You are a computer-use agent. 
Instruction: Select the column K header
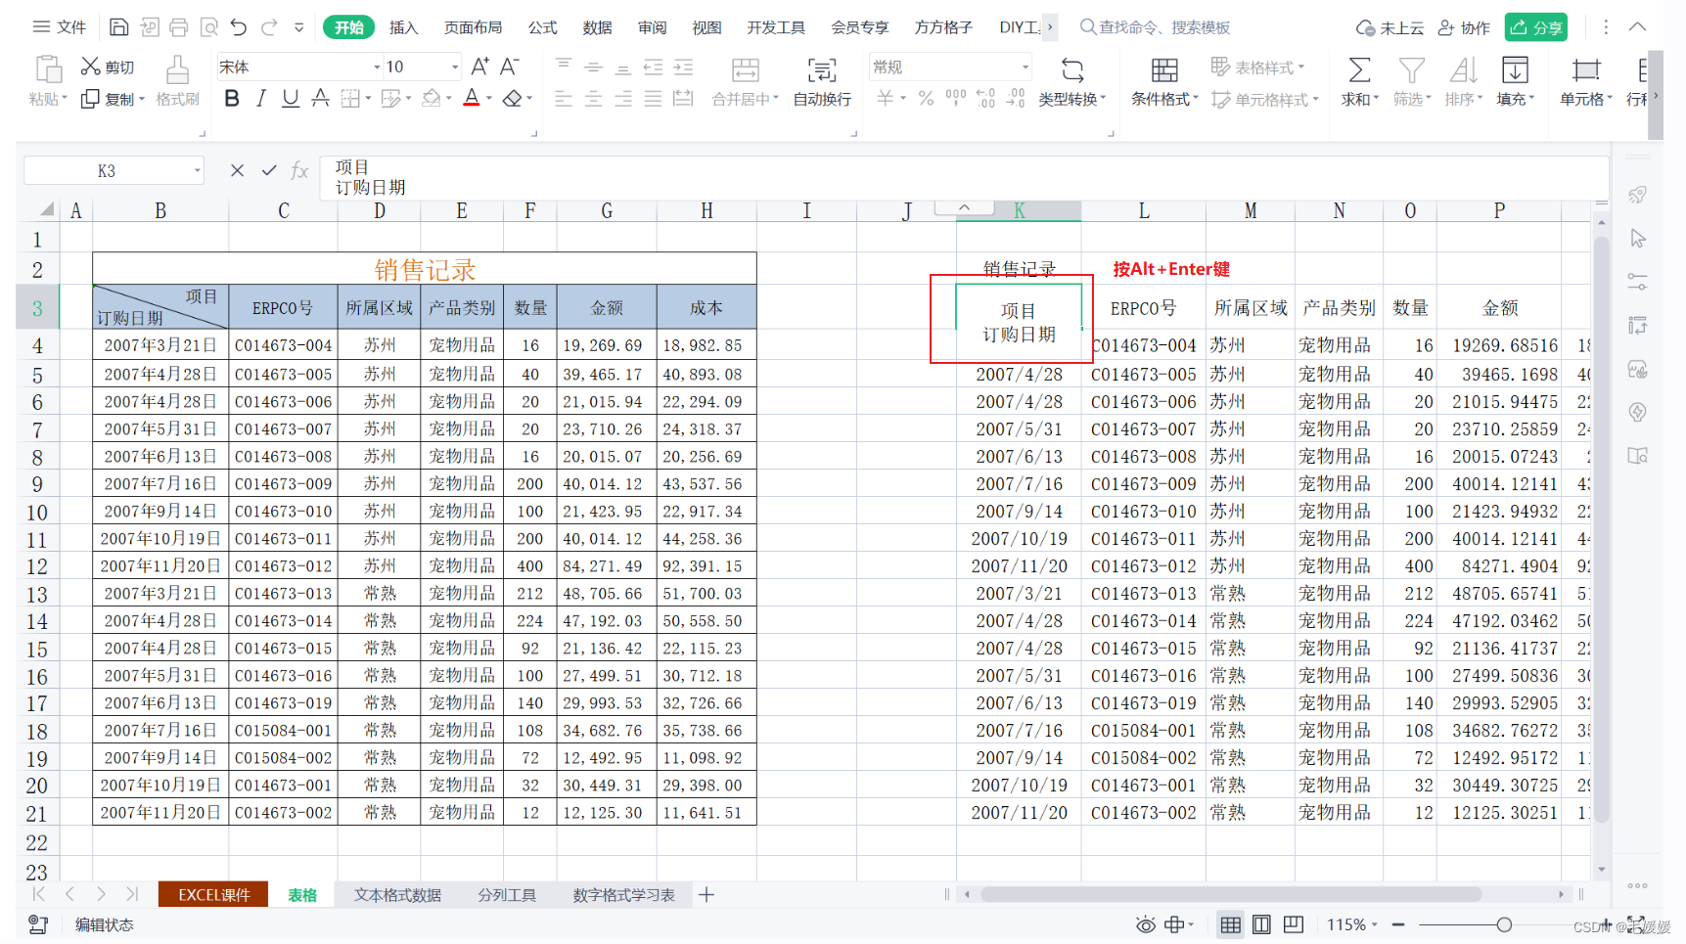point(1019,210)
